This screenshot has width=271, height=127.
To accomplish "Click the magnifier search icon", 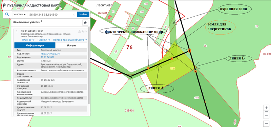I will 7,14.
